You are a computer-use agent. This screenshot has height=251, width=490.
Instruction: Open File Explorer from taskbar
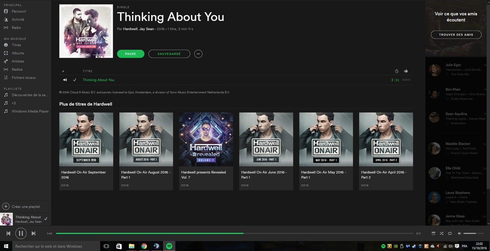131,246
